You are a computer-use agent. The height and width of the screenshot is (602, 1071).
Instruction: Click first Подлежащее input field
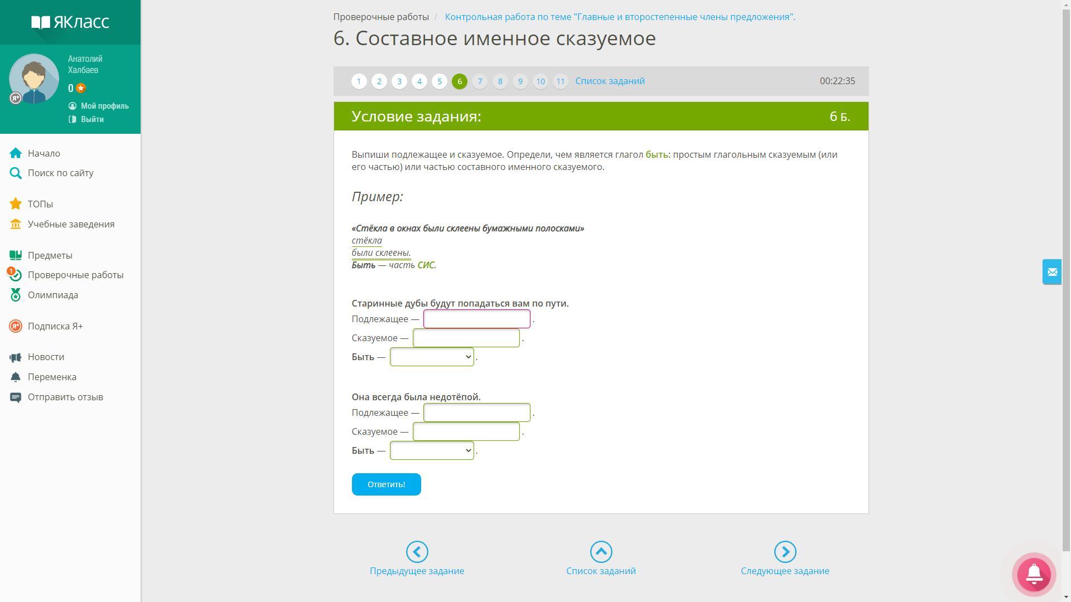[476, 319]
